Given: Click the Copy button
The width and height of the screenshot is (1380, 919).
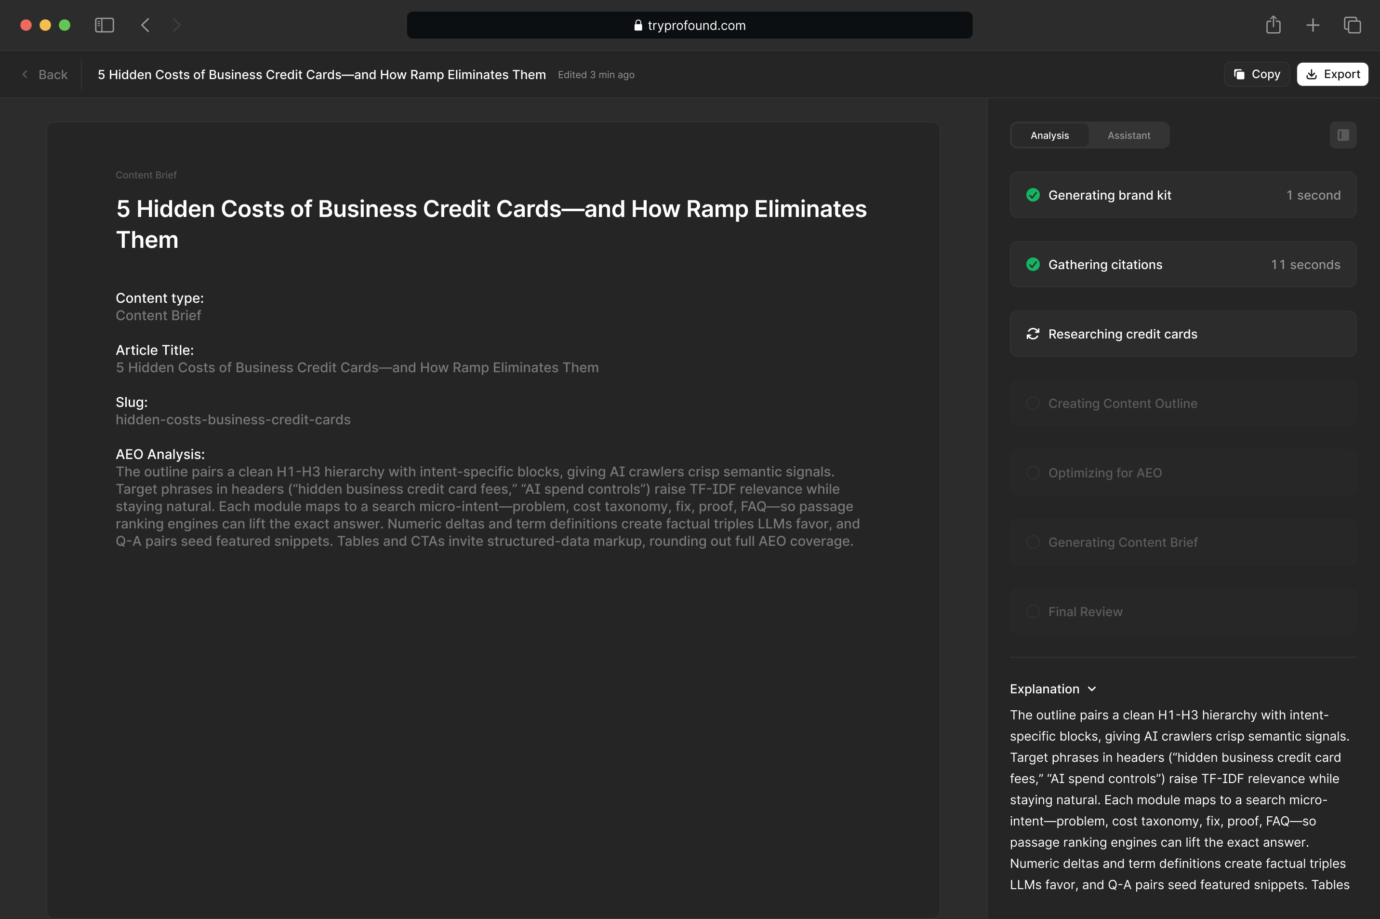Looking at the screenshot, I should (1257, 74).
